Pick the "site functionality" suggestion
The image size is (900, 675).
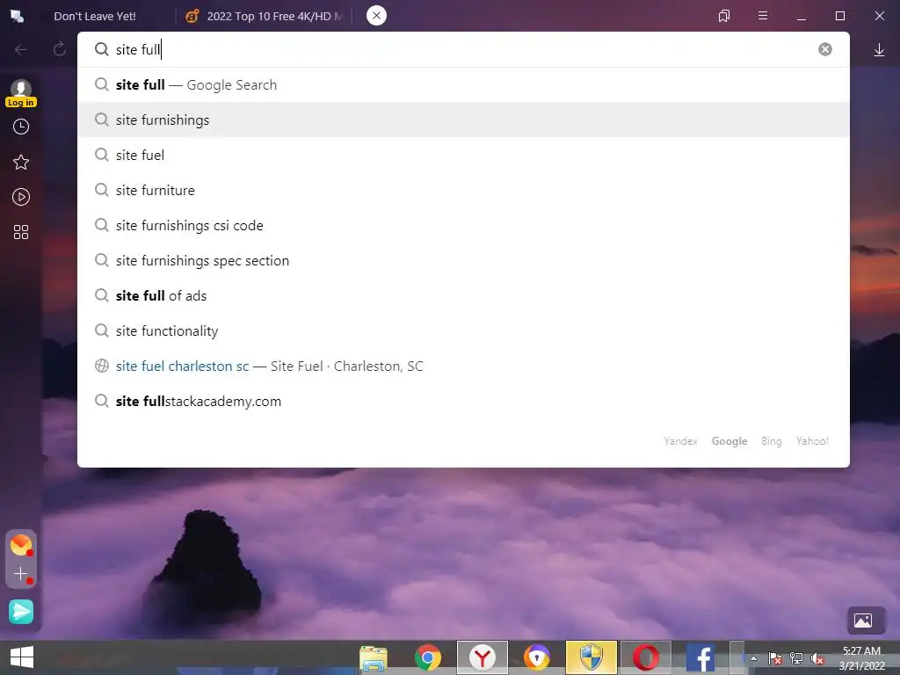pos(463,331)
